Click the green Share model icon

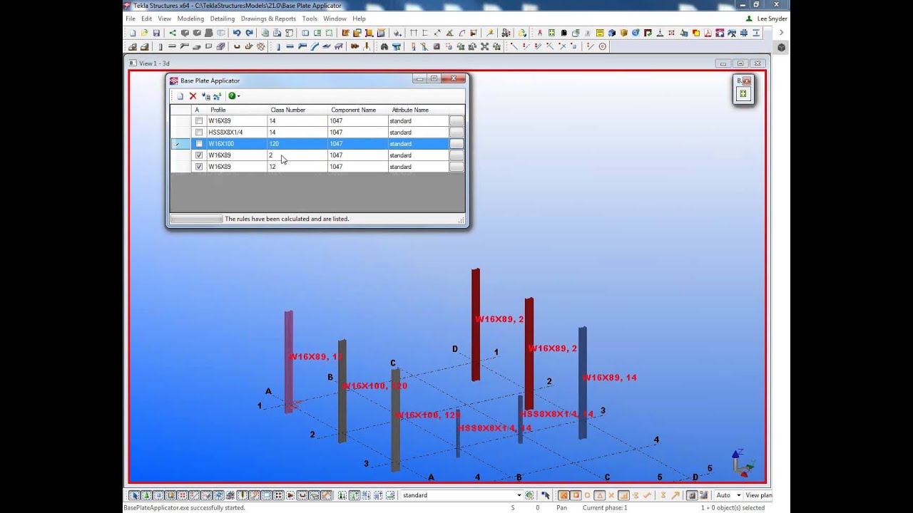pos(173,33)
